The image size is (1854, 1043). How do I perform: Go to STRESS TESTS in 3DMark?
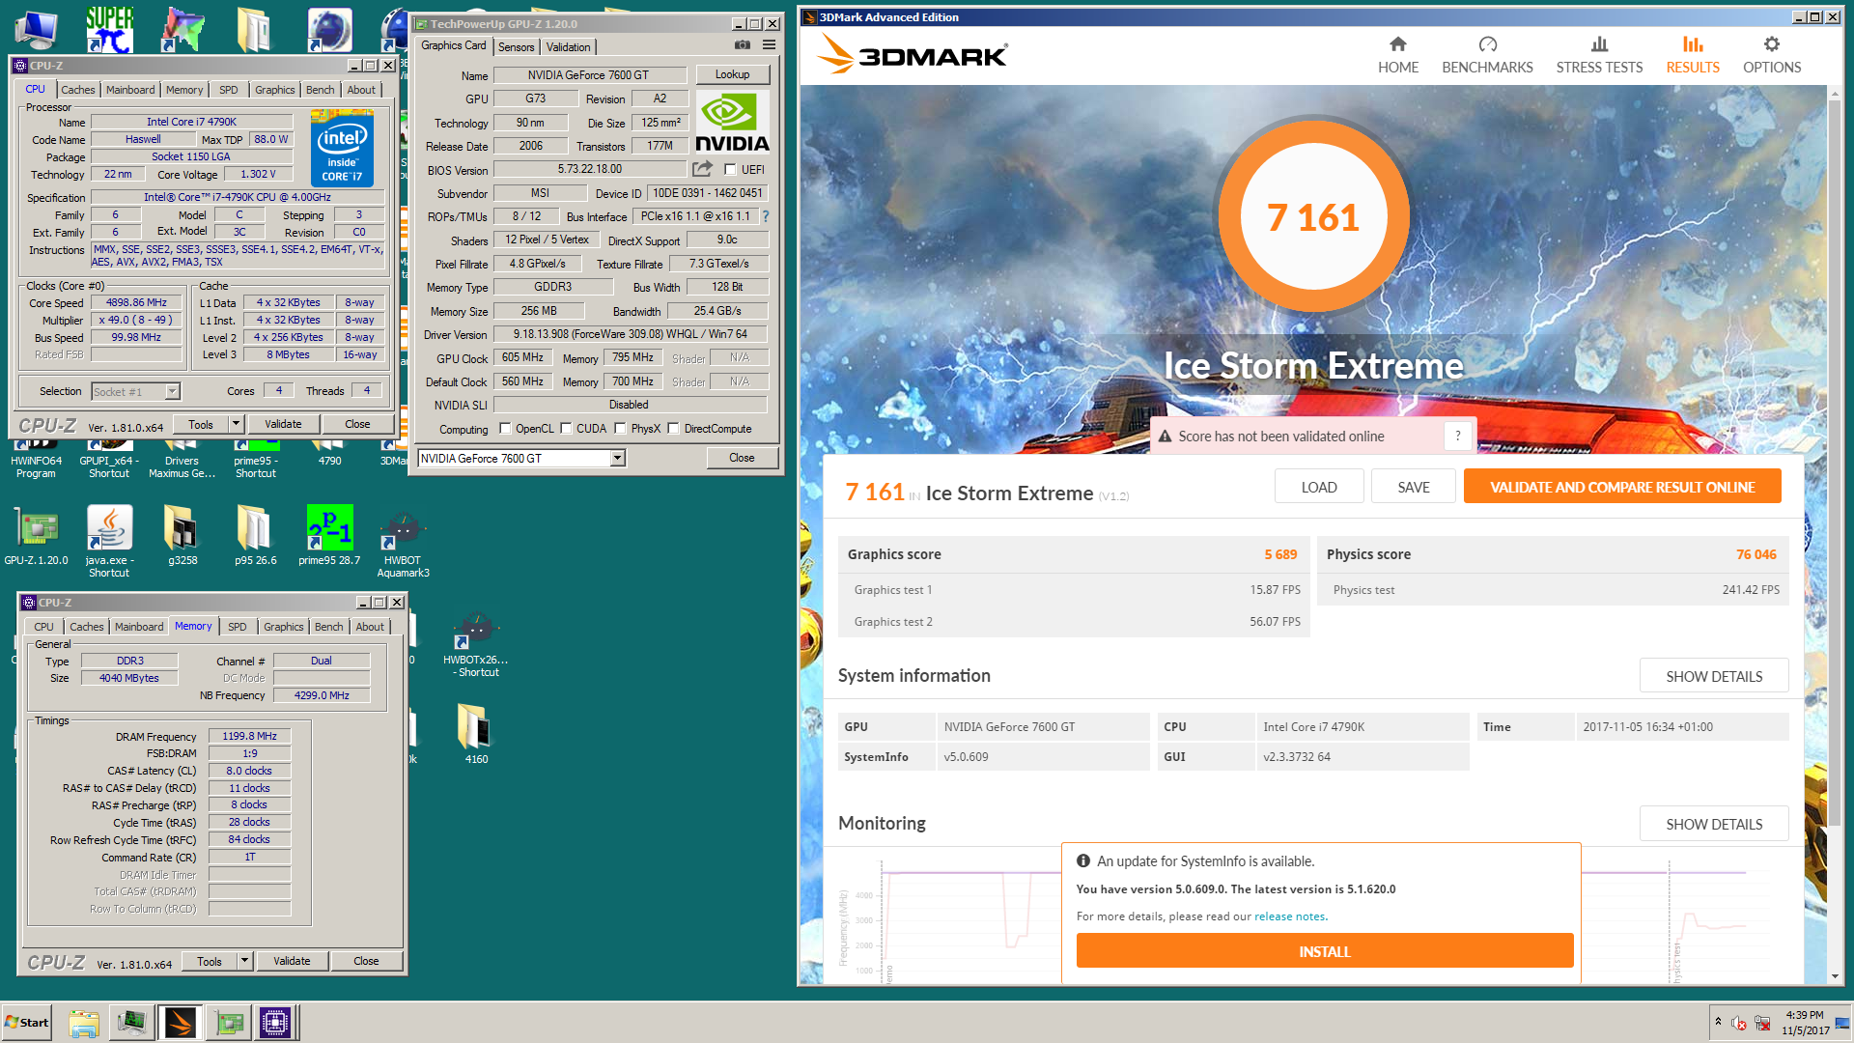pyautogui.click(x=1599, y=55)
